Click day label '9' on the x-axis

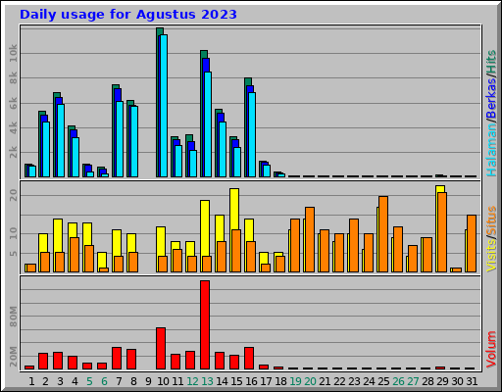click(148, 381)
